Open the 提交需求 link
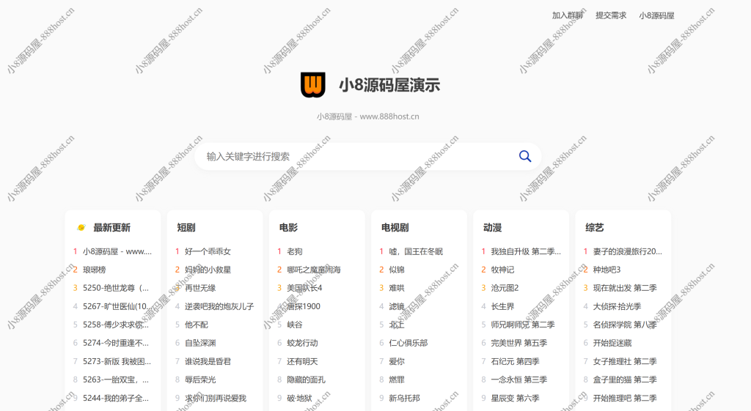751x411 pixels. click(x=611, y=15)
